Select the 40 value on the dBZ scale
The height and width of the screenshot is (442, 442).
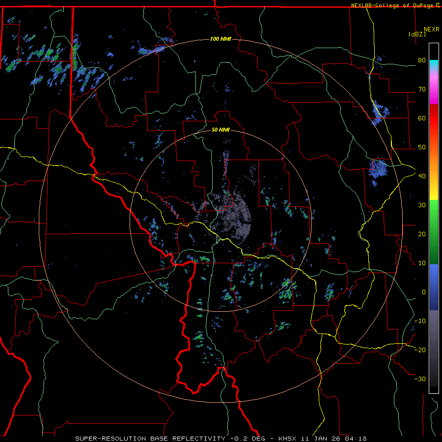422,176
